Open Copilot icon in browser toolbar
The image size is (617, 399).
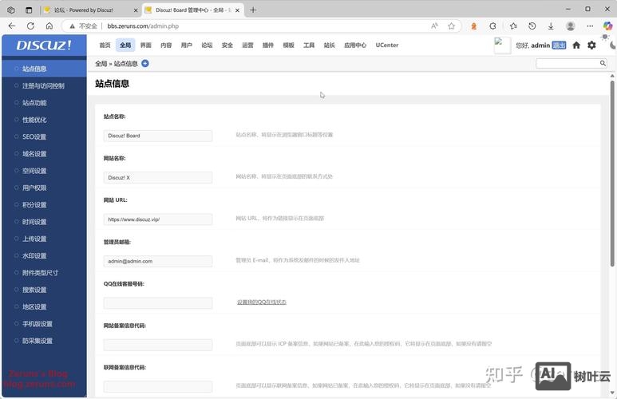click(607, 26)
